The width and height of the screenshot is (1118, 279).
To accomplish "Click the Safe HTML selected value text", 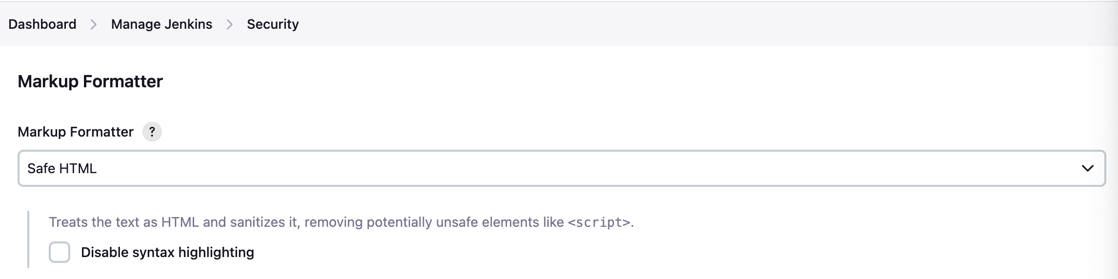I will tap(62, 169).
